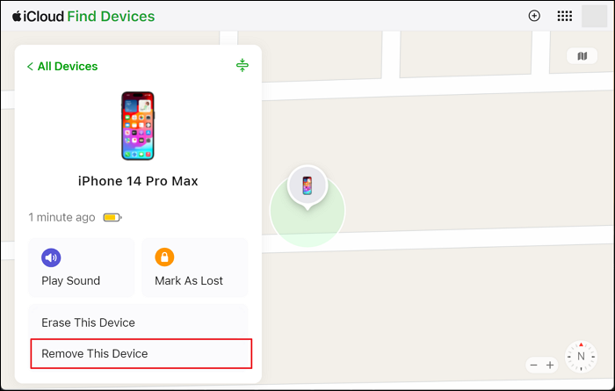
Task: Open the map view options icon
Action: (582, 56)
